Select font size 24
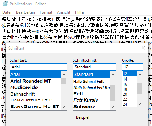This screenshot has height=126, width=152. click(130, 104)
